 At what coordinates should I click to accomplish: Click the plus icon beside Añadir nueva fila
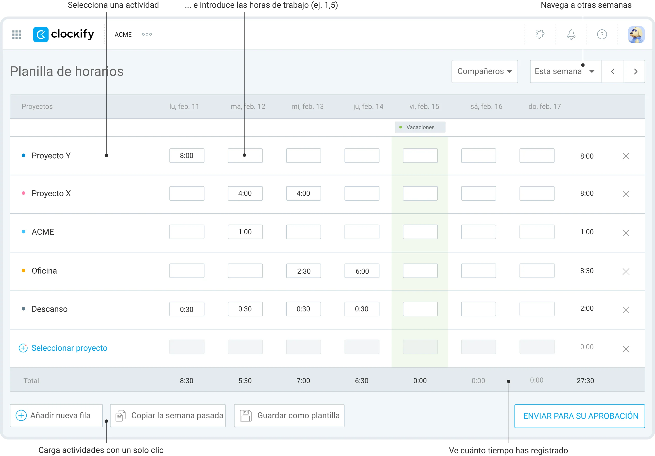coord(21,416)
